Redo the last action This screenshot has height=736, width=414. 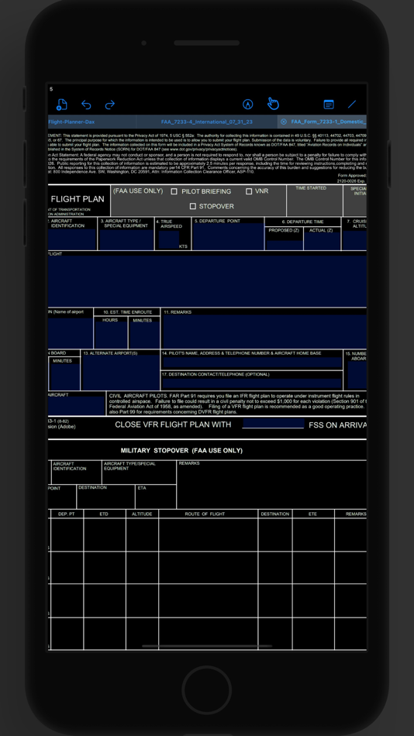tap(110, 105)
